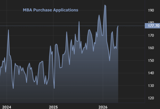This screenshot has height=109, width=160.
Task: Click the early 2026 dip near 150
Action: 109,61
